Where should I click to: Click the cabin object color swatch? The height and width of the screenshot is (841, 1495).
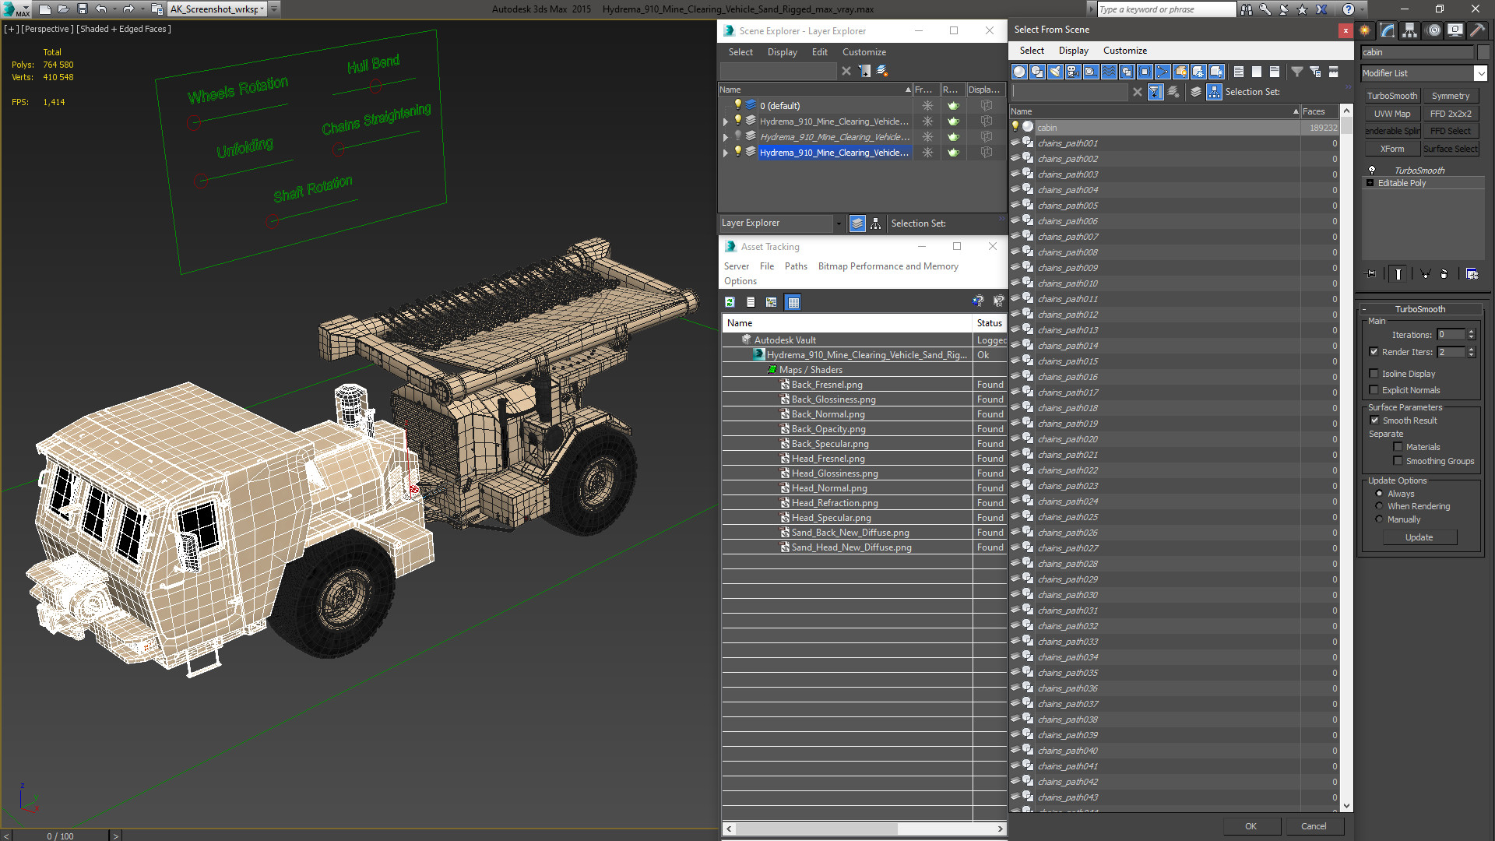point(1483,52)
